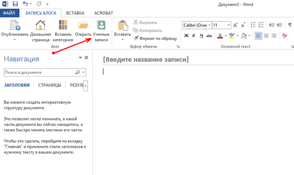The height and width of the screenshot is (175, 294).
Task: Clear formatting with eraser icon
Action: 284,35
